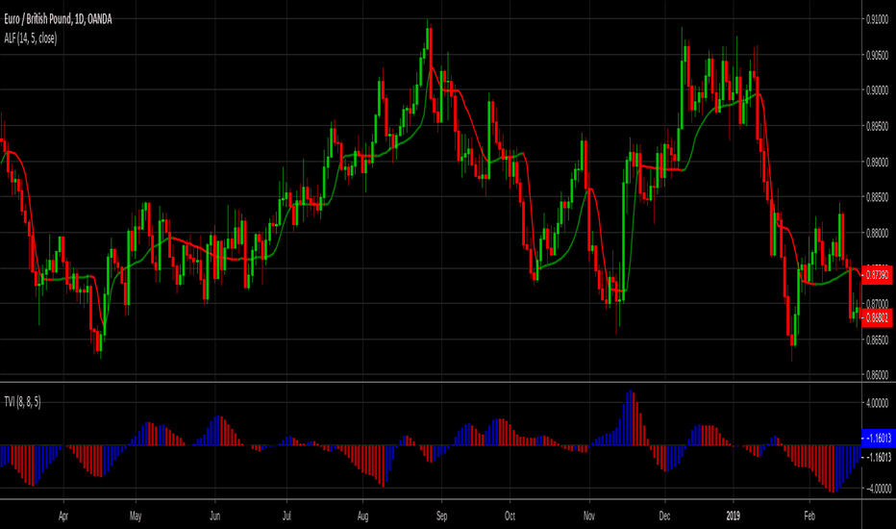Image resolution: width=896 pixels, height=529 pixels.
Task: Click the Sep label on time axis
Action: click(x=441, y=516)
